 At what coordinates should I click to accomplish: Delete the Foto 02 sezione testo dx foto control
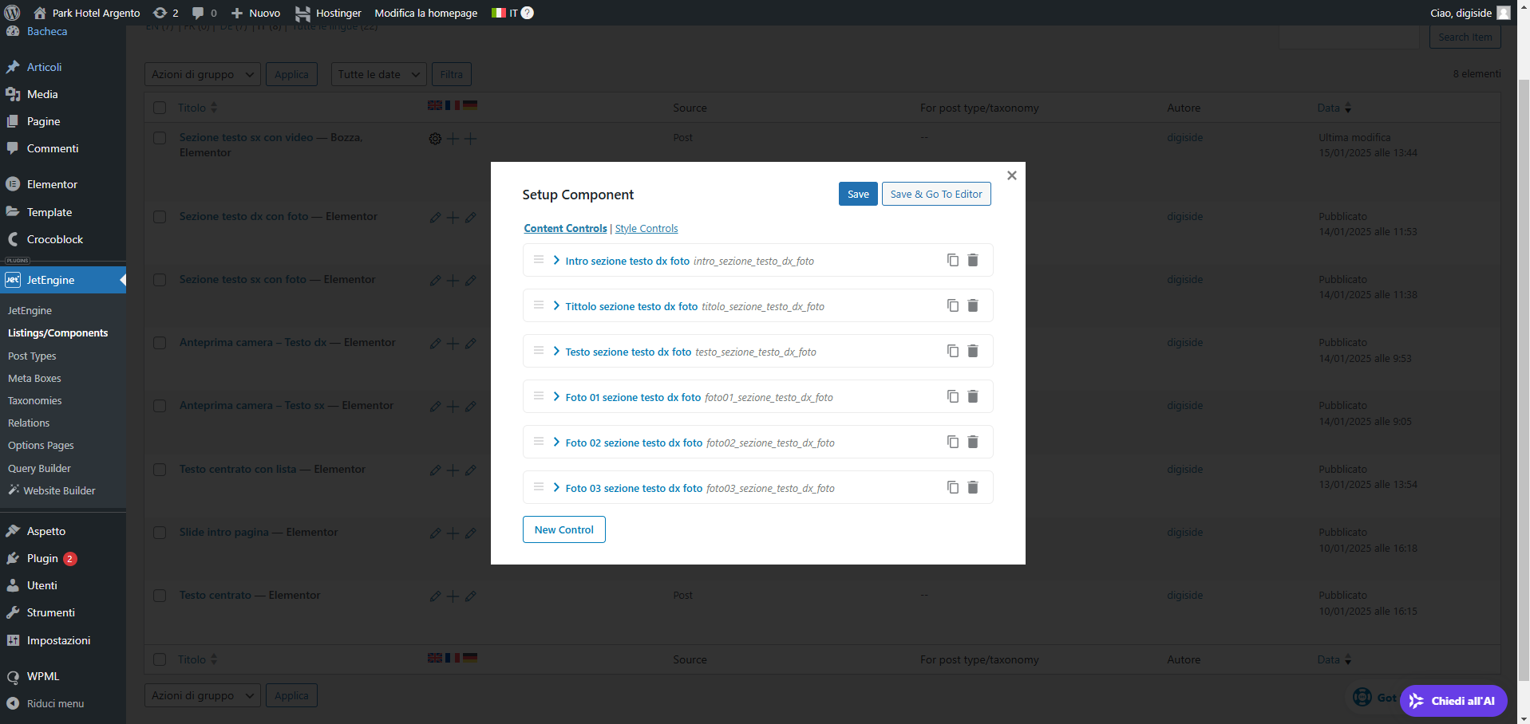(973, 442)
